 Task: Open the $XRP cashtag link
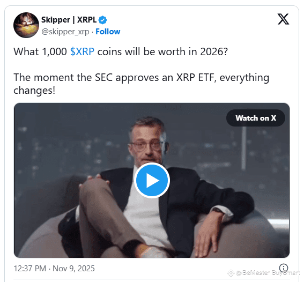[82, 52]
